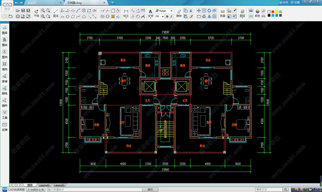322x192 pixels.
Task: Expand the 图层 layer manager dropdown
Action: (x=242, y=13)
